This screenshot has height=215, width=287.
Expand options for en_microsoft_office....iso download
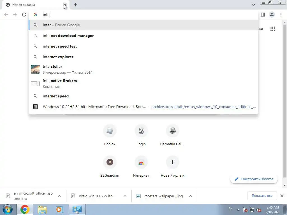(x=60, y=196)
